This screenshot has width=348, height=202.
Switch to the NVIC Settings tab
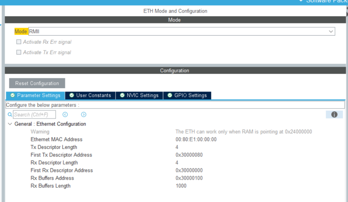point(140,95)
